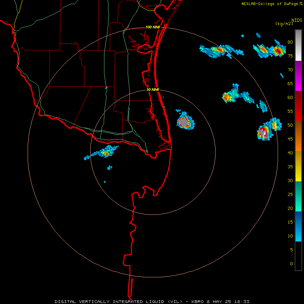Click the 60 value on the scale
This screenshot has width=304, height=304.
[x=290, y=98]
